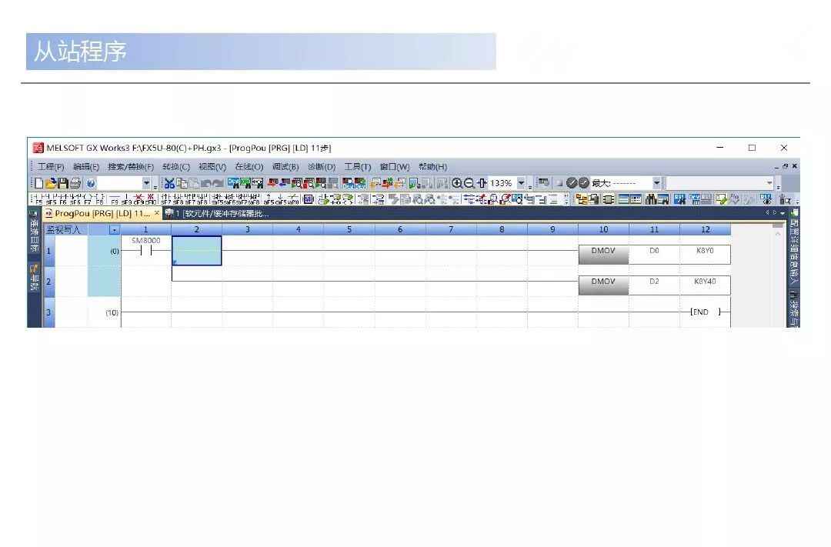Screen dimensions: 831x547
Task: Click the Zoom In magnifier icon
Action: coord(457,183)
